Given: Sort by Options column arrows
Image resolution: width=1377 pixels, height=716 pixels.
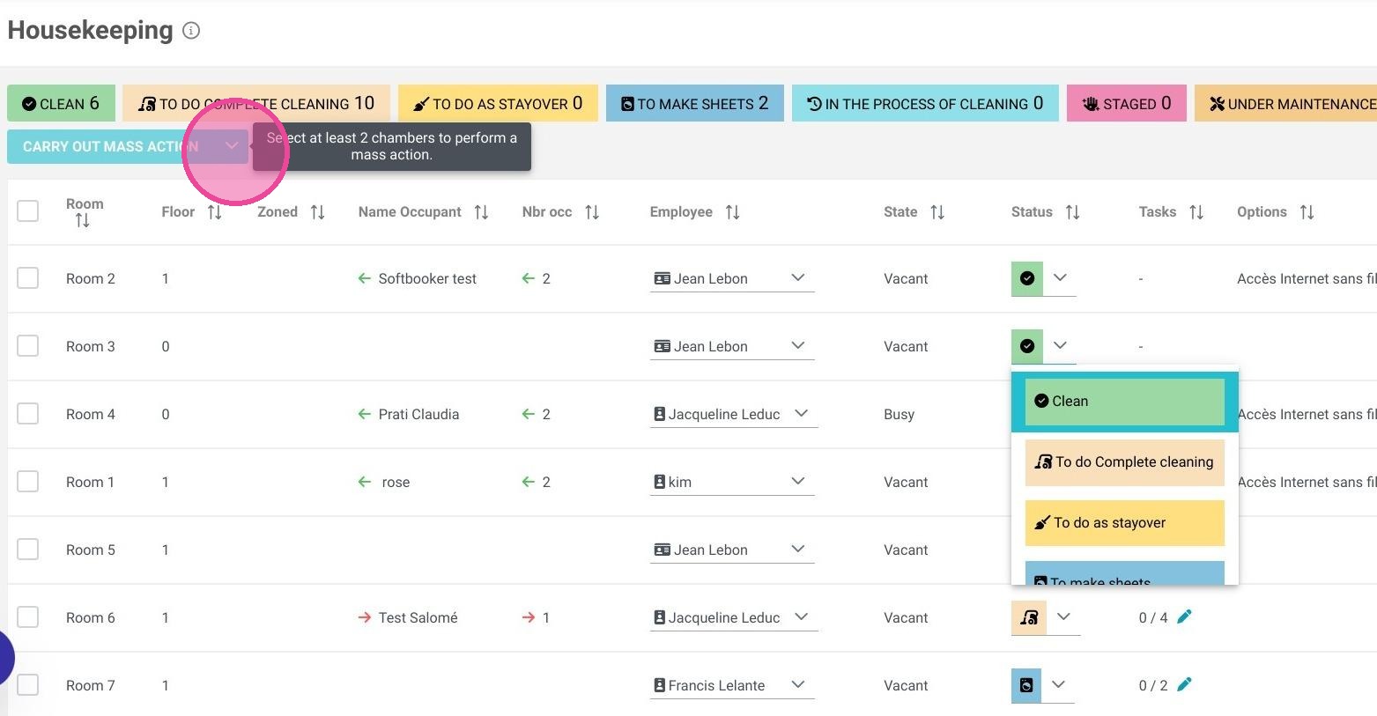Looking at the screenshot, I should click(1307, 212).
